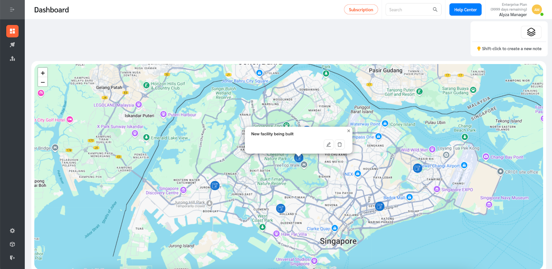Screen dimensions: 552x269
Task: Delete the note with trash icon
Action: pos(339,145)
